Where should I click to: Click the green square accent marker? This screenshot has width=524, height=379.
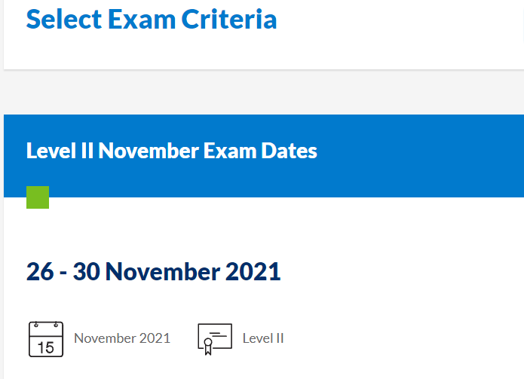click(x=38, y=197)
